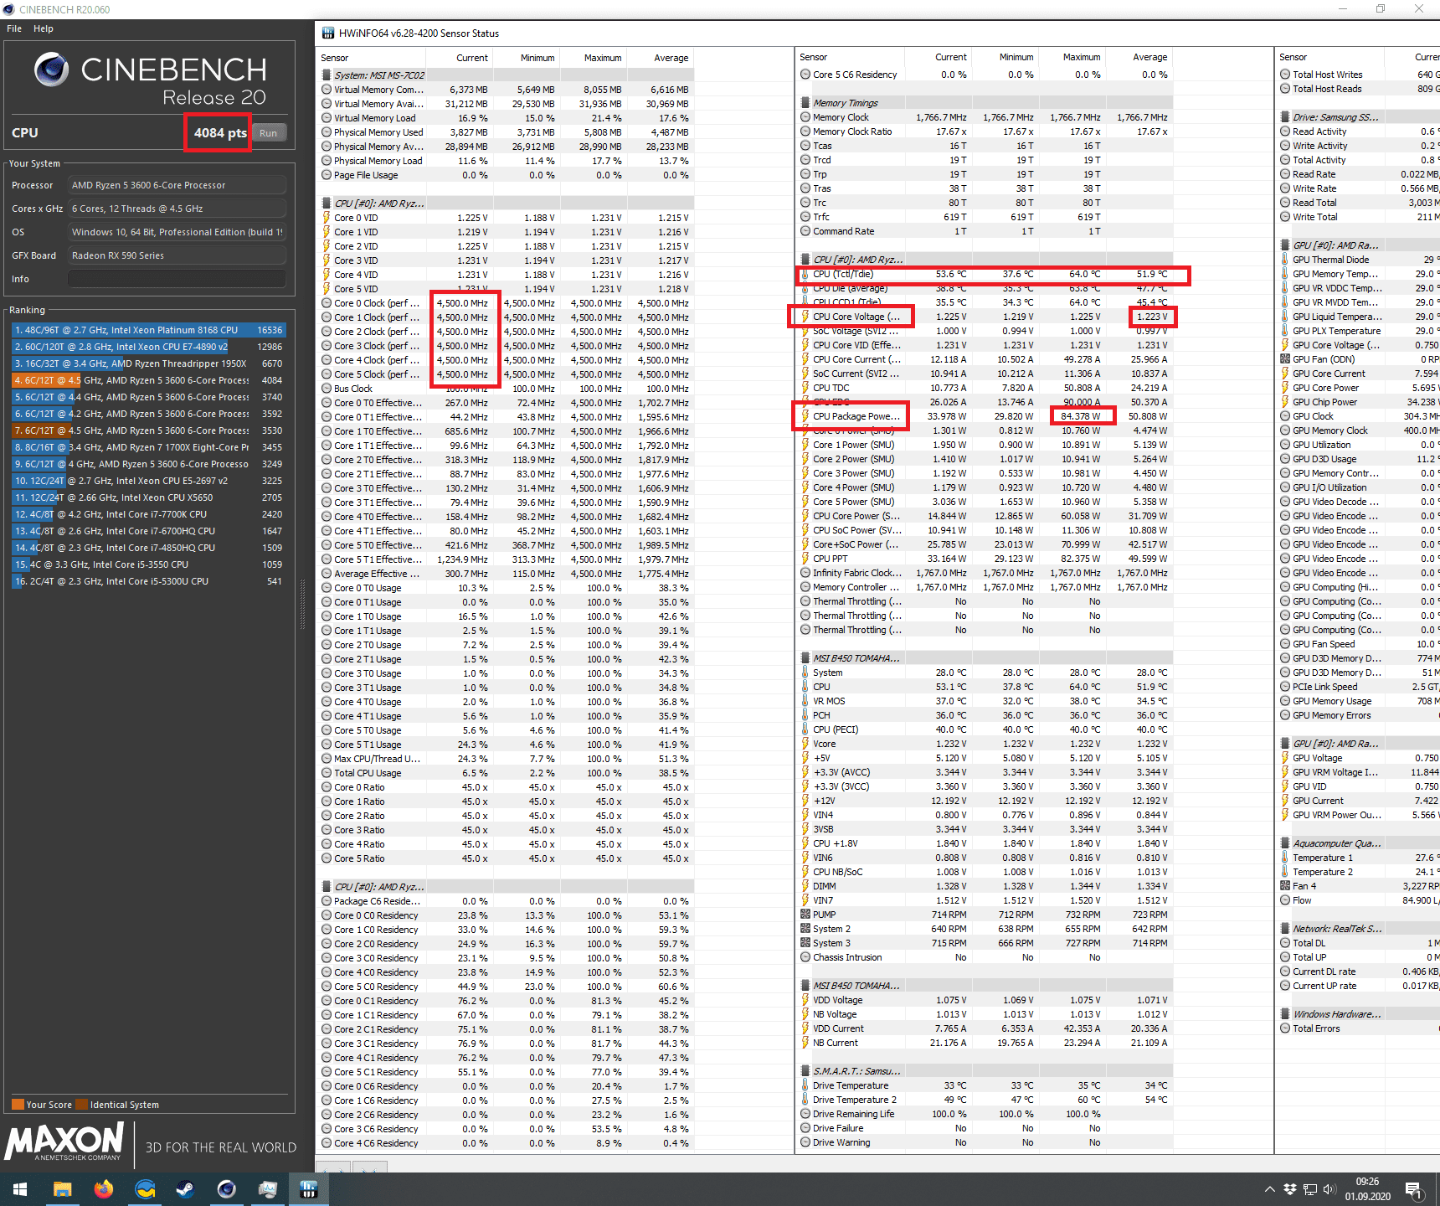Click the Minimum header above Virtual Memory rows
The height and width of the screenshot is (1206, 1440).
click(537, 58)
